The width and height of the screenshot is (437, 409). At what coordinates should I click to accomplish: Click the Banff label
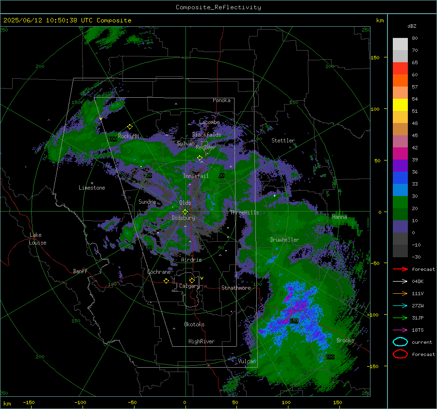pos(80,271)
